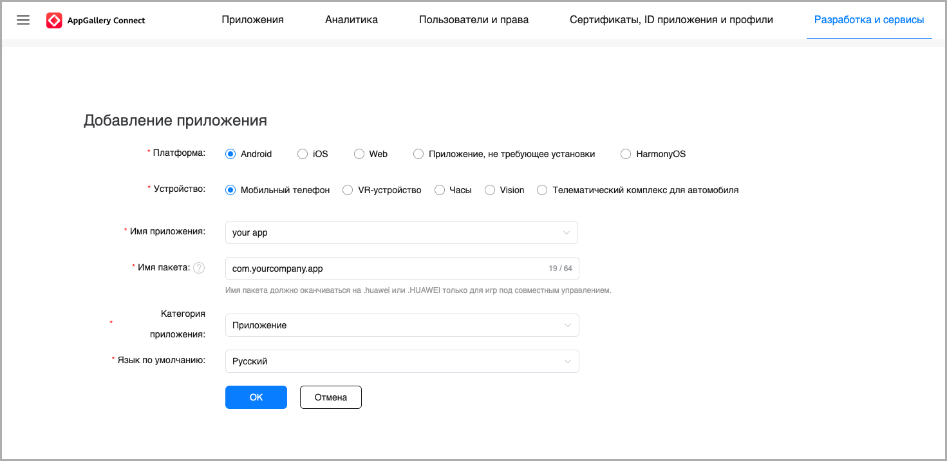Select HarmonyOS as the platform
The height and width of the screenshot is (461, 947).
[626, 154]
